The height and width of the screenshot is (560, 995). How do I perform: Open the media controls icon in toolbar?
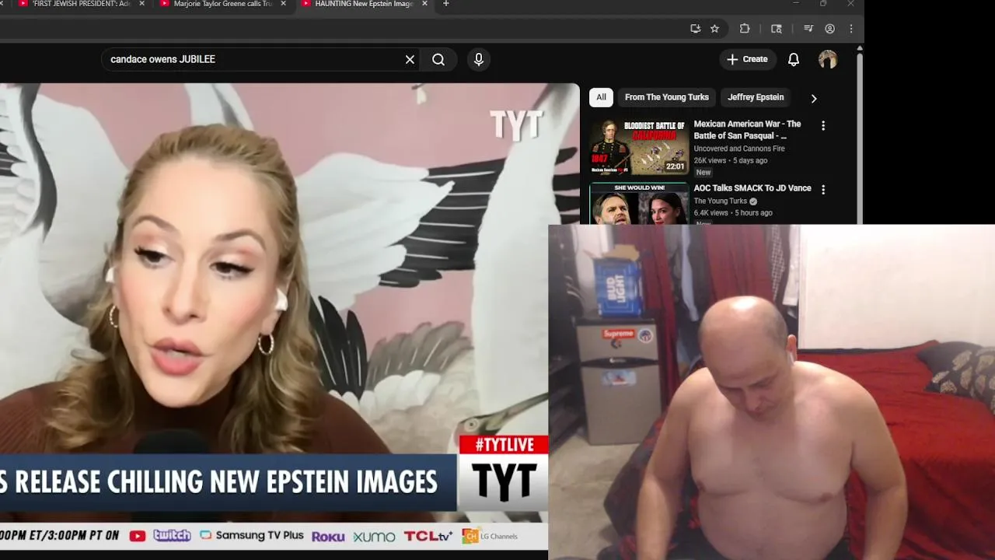pyautogui.click(x=808, y=29)
